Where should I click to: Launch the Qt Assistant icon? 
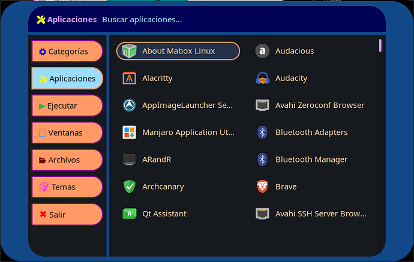click(130, 213)
